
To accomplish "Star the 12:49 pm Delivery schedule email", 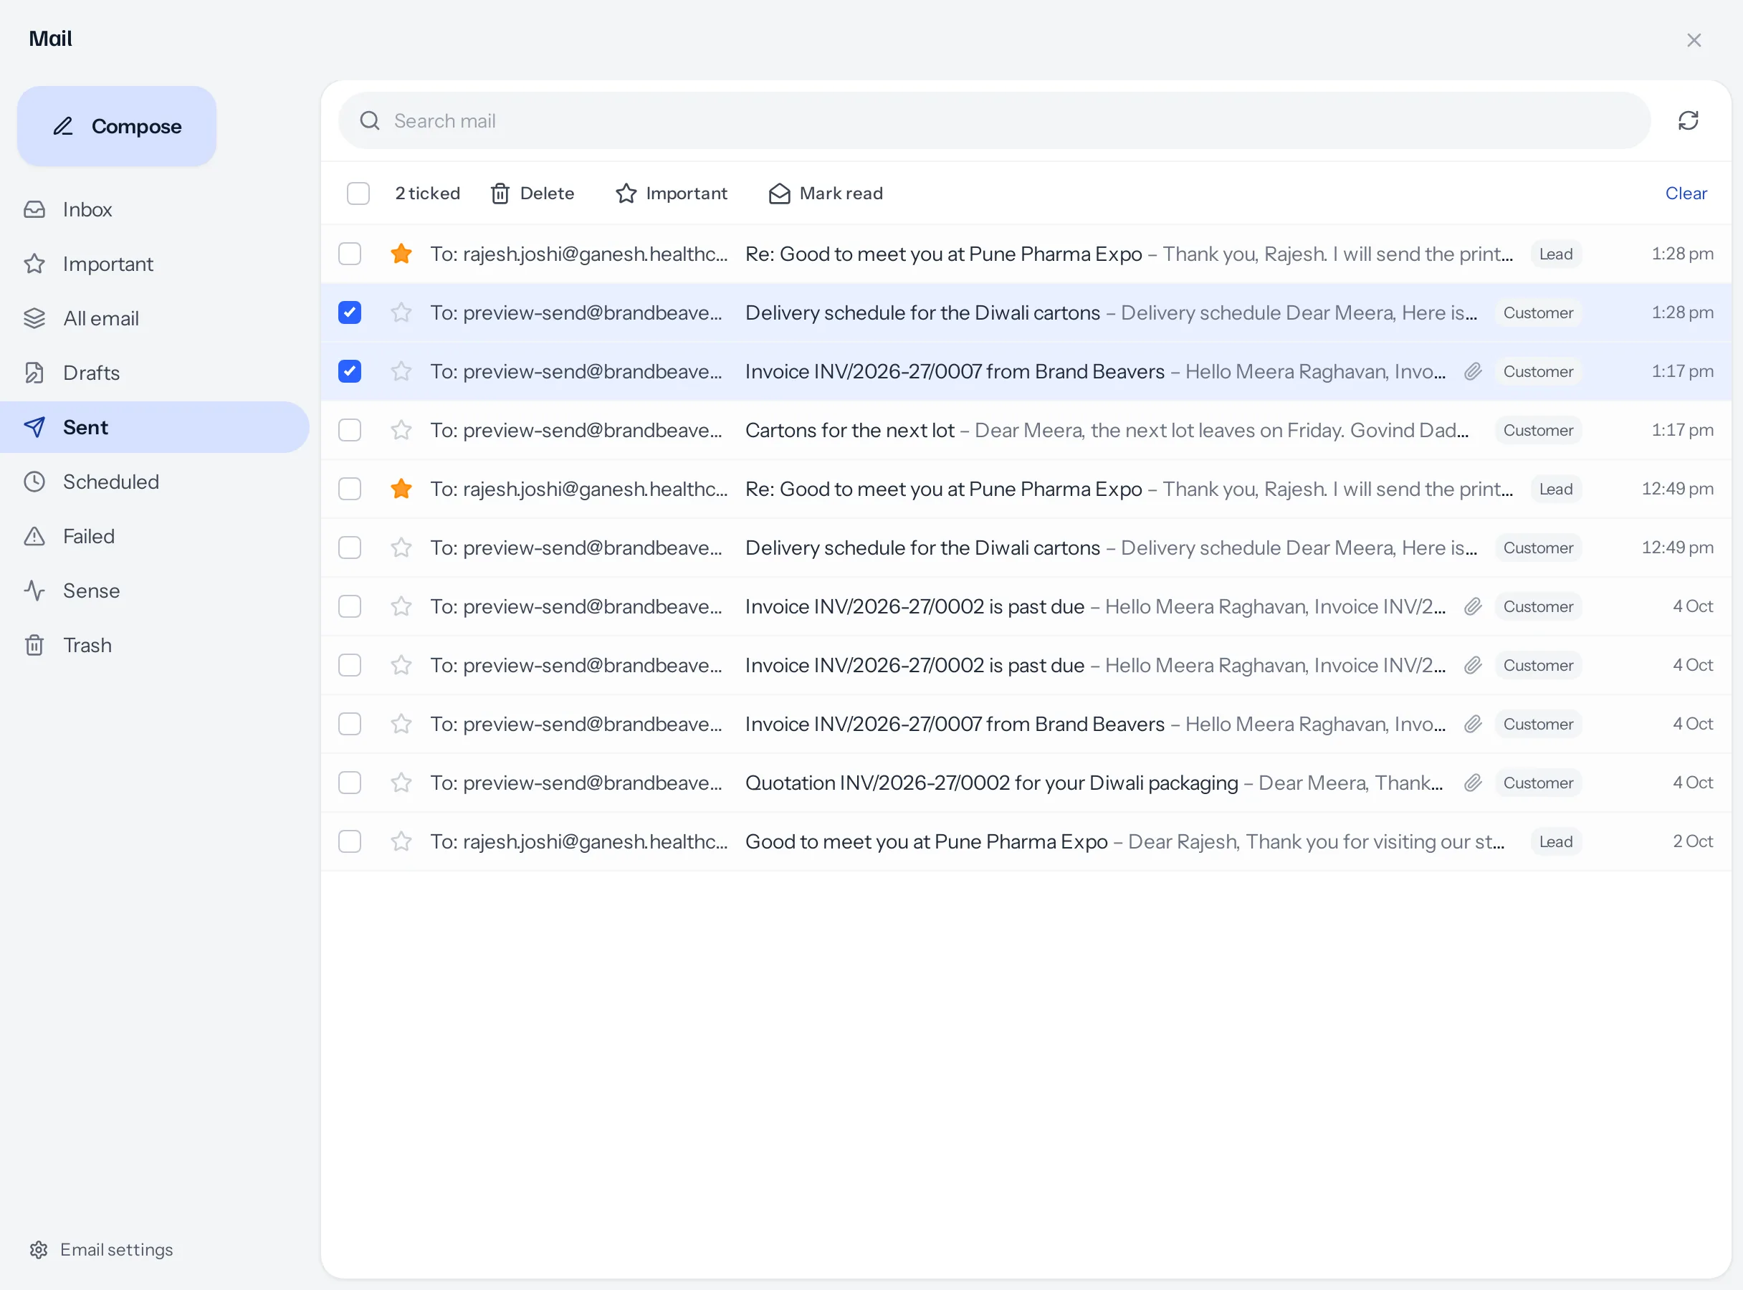I will (x=401, y=548).
